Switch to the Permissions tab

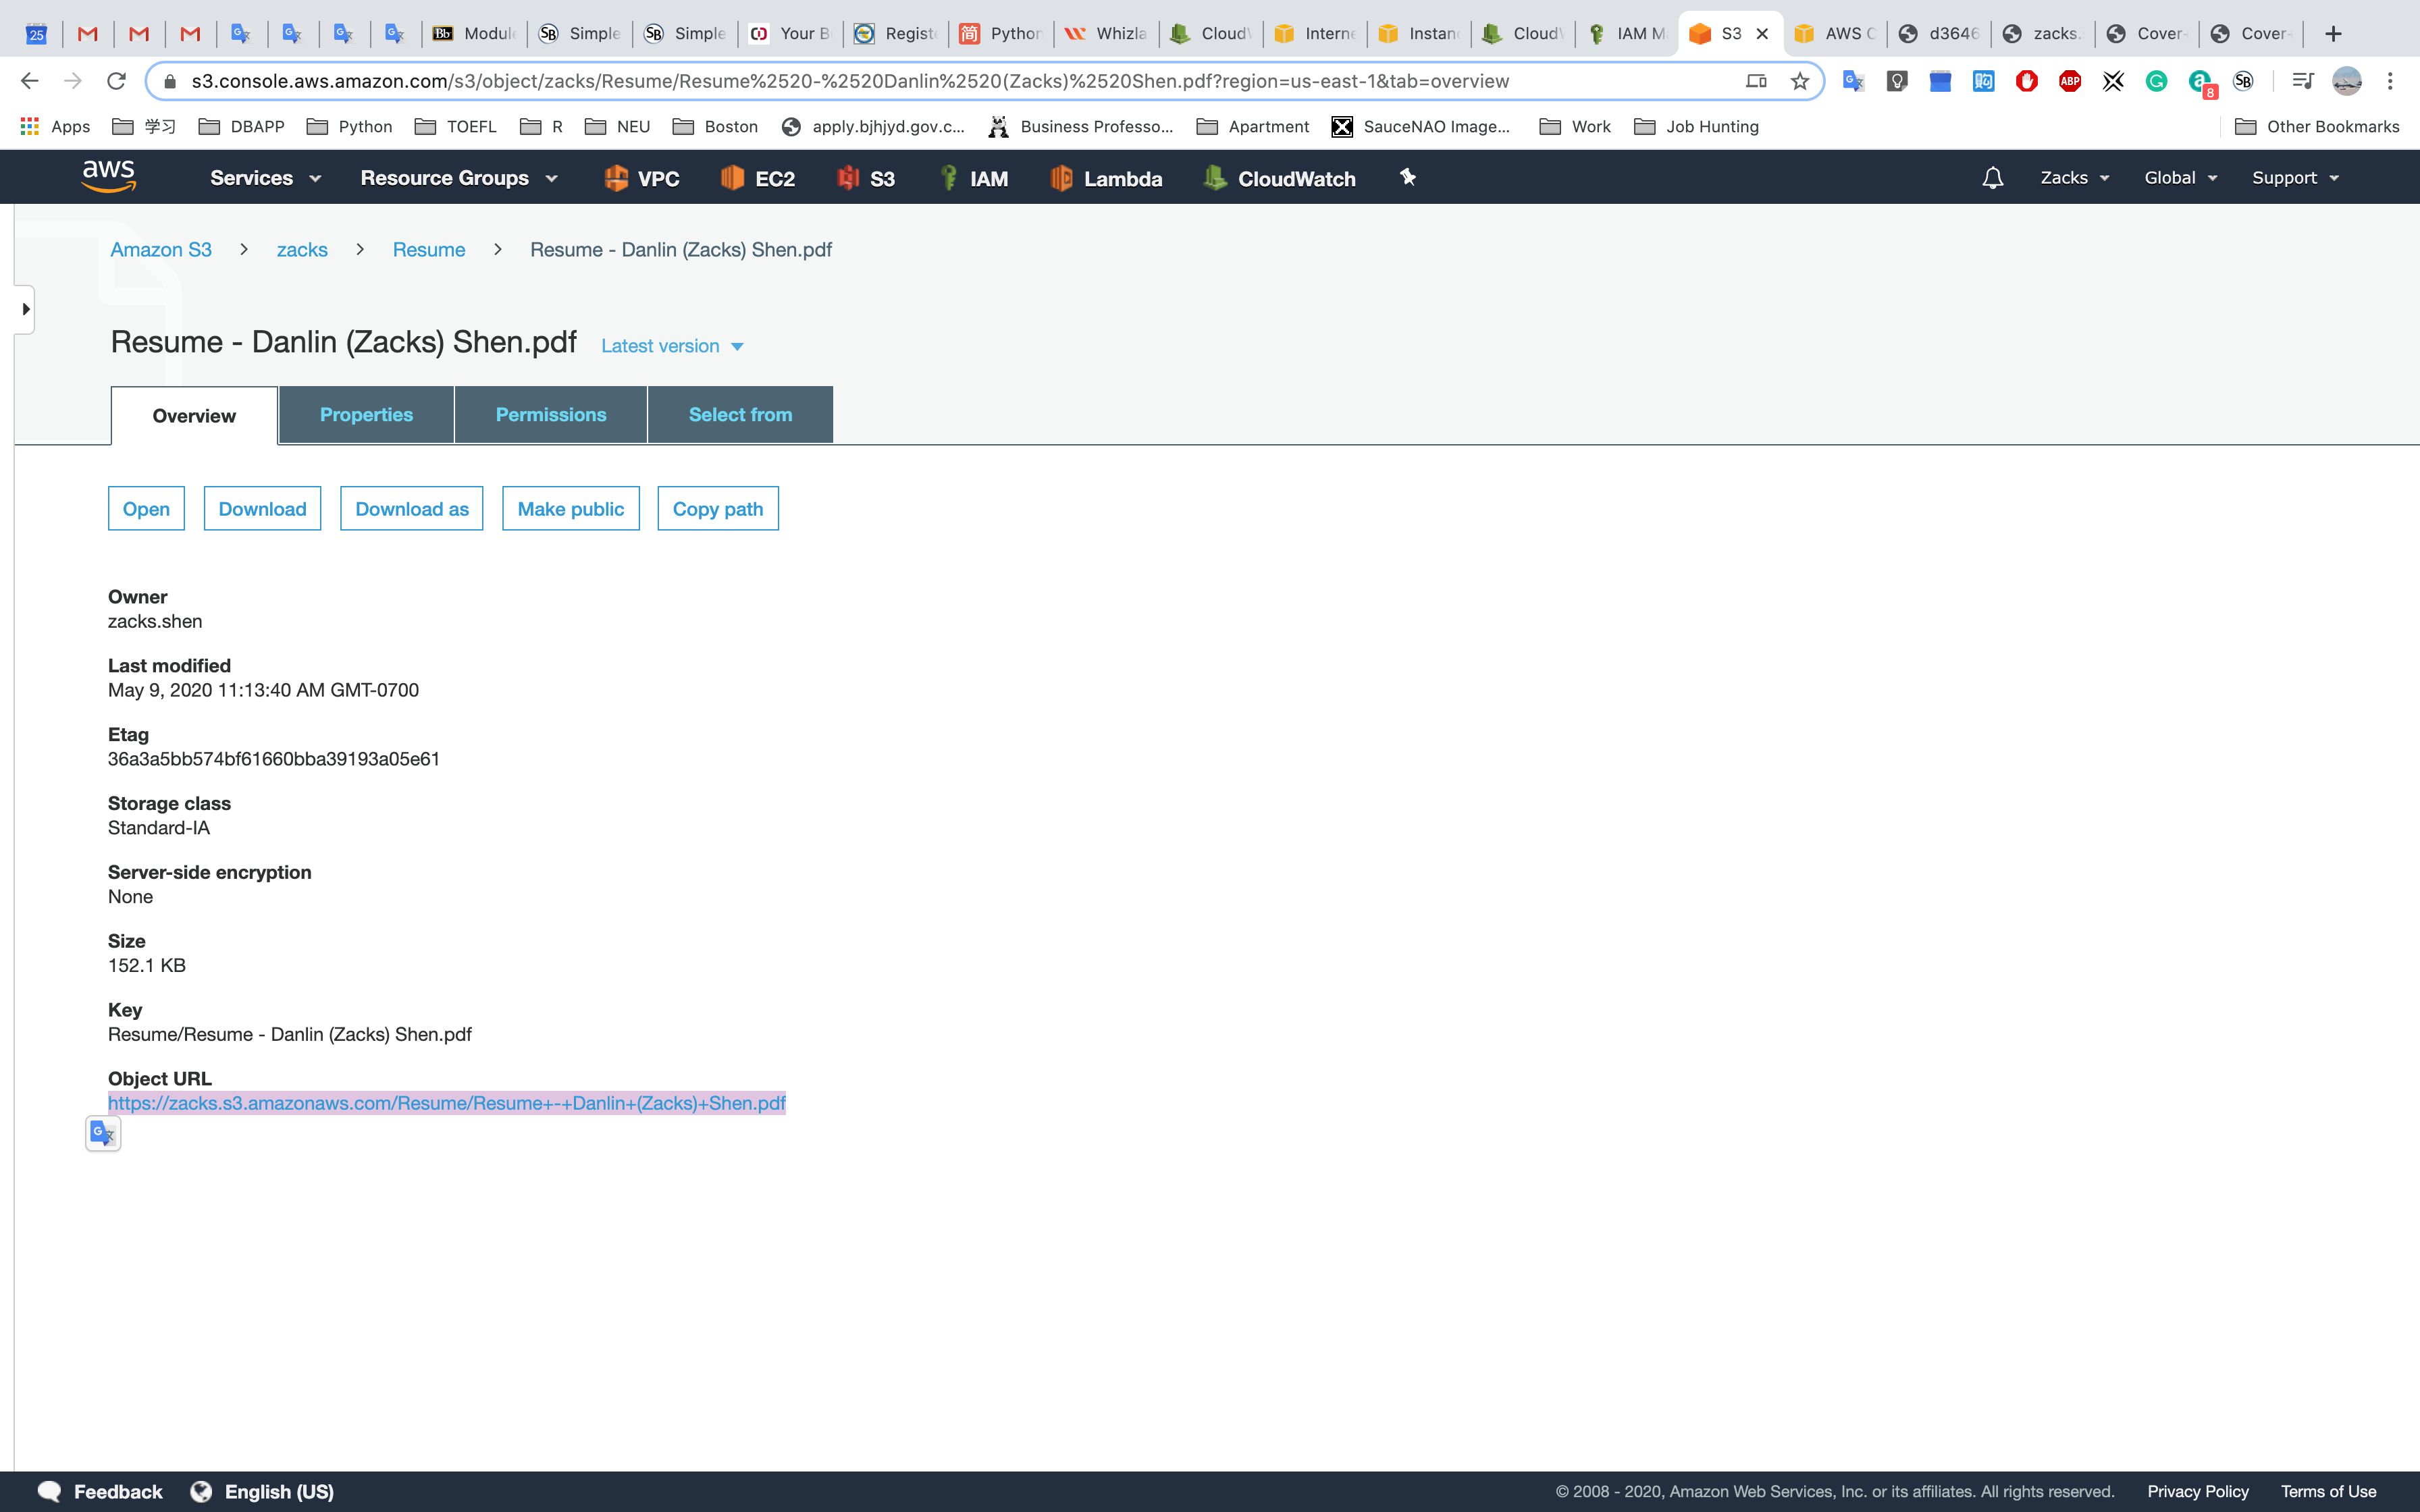551,415
